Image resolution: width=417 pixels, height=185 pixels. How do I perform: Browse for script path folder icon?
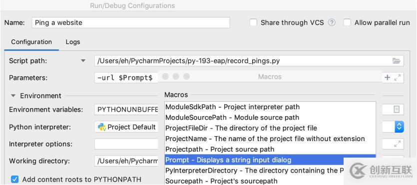coord(396,61)
